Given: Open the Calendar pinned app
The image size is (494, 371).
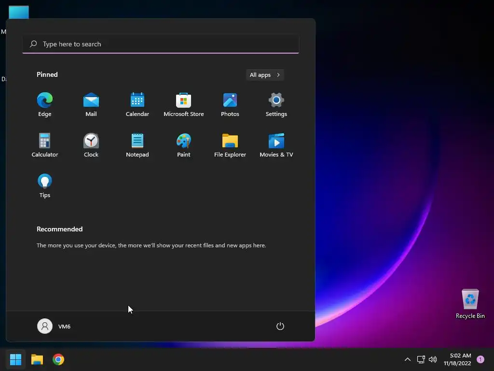Looking at the screenshot, I should click(137, 104).
